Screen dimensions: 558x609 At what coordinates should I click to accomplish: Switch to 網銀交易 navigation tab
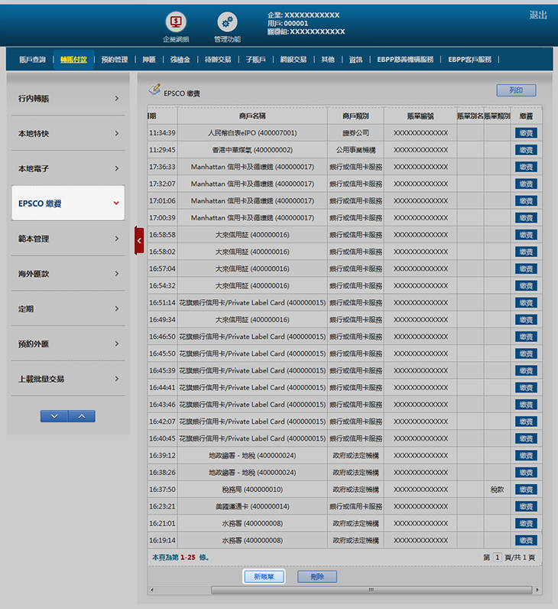tap(294, 59)
